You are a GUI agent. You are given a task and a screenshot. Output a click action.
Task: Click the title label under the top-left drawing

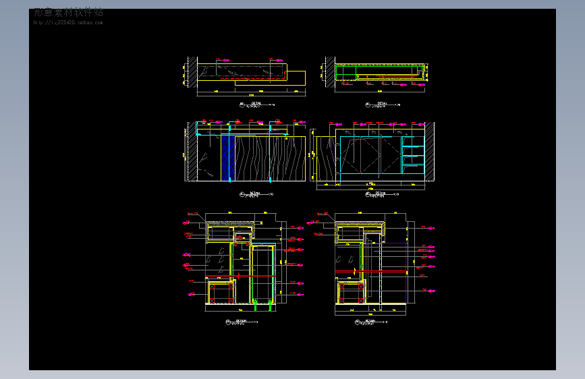click(257, 105)
